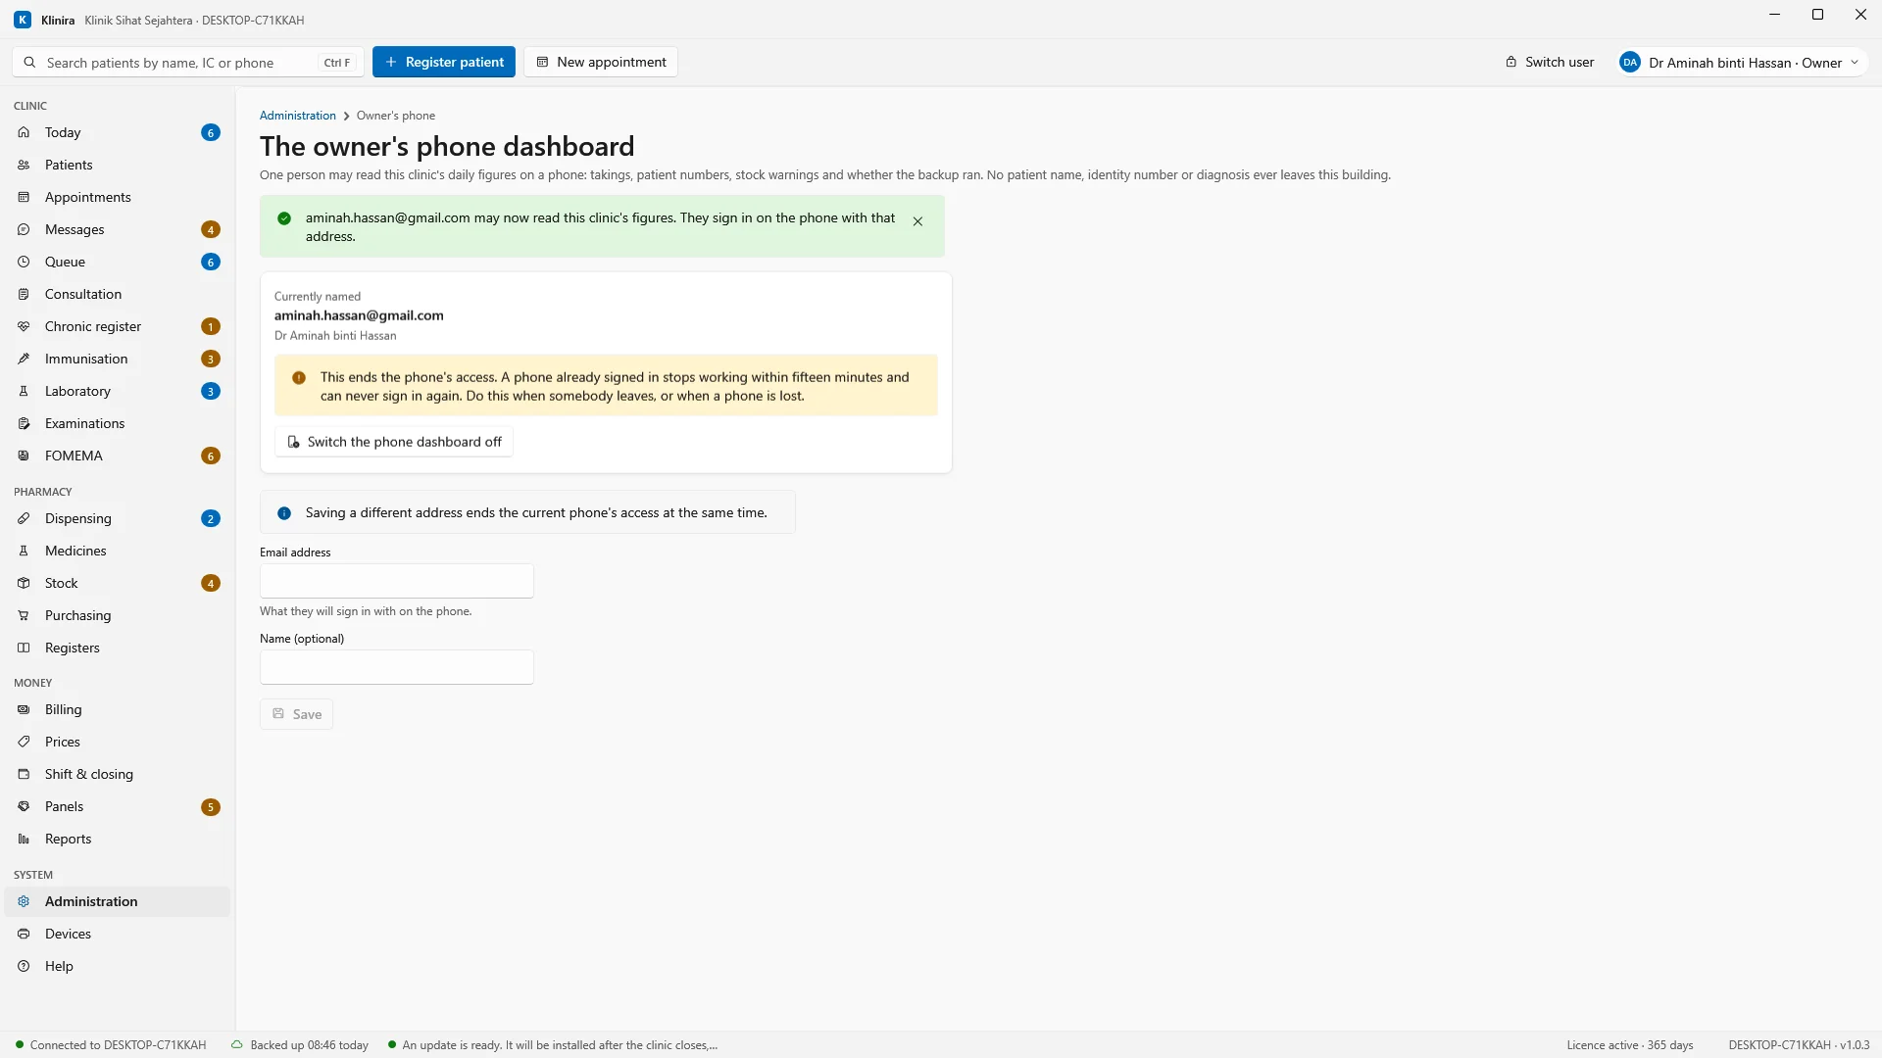Select FOMEMA in the sidebar
This screenshot has width=1882, height=1058.
click(118, 456)
